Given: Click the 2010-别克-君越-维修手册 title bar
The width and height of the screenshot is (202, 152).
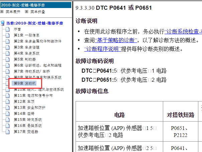Looking at the screenshot, I should coord(36,5).
